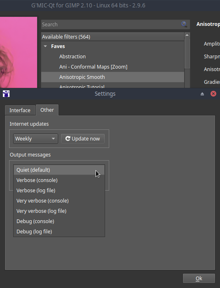220x288 pixels.
Task: Choose Verbose (log file) option
Action: [59, 191]
